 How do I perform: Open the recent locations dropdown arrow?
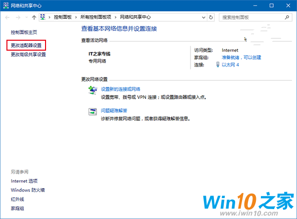[27, 17]
